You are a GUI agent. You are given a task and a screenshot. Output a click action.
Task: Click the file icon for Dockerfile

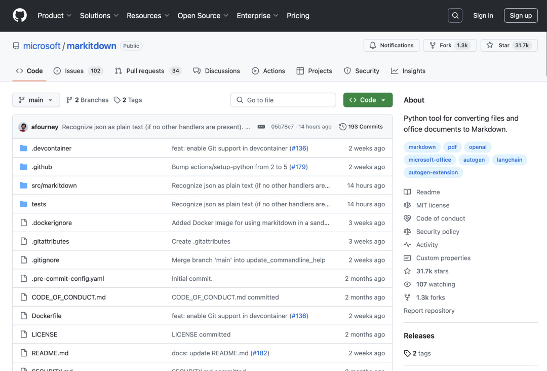(24, 316)
